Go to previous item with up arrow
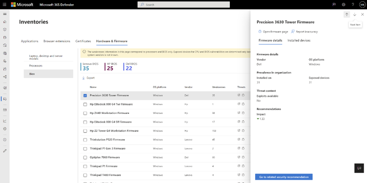 coord(346,14)
